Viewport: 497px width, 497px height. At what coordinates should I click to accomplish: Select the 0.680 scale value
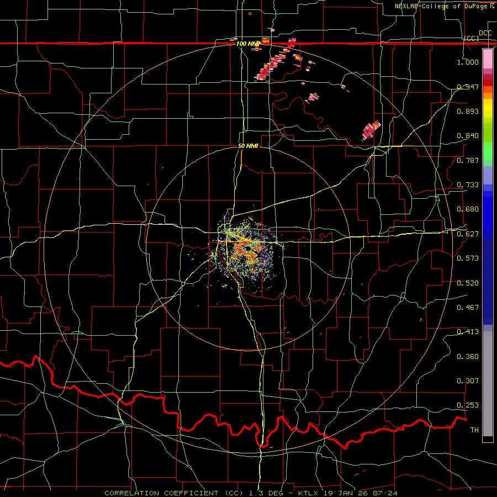[468, 209]
